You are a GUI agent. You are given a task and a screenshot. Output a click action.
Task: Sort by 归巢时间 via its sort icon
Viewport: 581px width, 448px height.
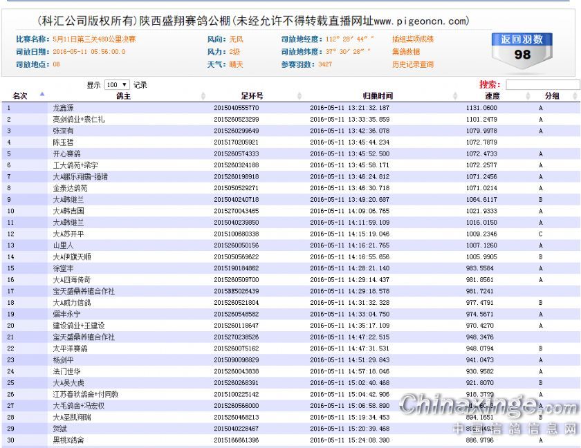click(456, 96)
